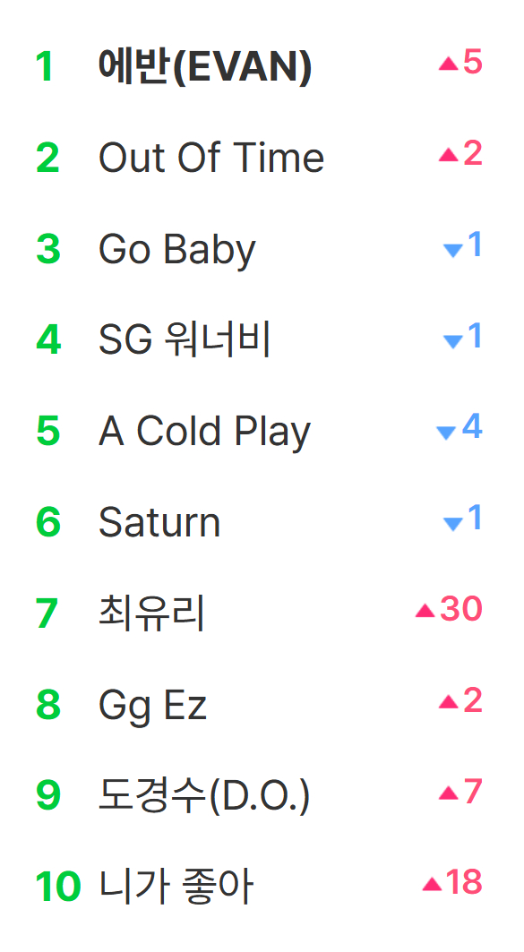Click the red up arrow beside 에반(EVAN)
This screenshot has width=524, height=952.
tap(448, 64)
